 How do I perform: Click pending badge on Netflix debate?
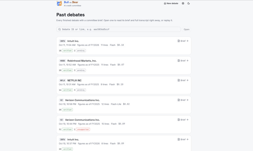click(x=81, y=90)
